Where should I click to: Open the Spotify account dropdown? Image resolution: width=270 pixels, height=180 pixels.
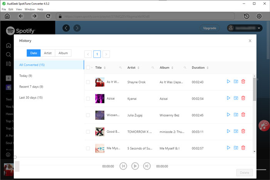pos(245,28)
